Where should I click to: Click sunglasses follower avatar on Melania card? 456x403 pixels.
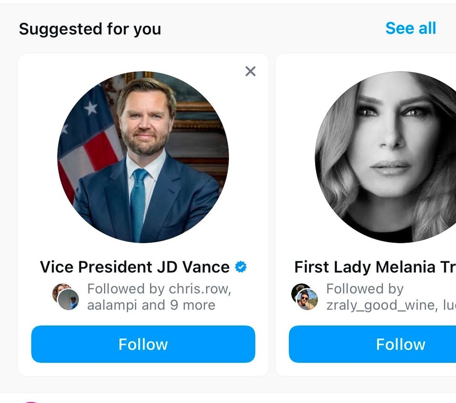[x=307, y=300]
